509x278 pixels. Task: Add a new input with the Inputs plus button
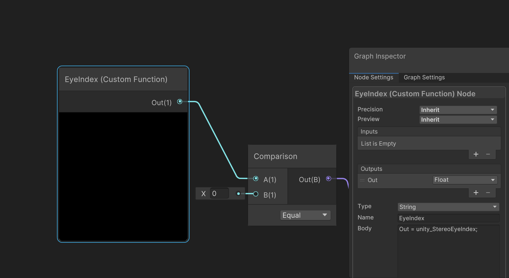pos(476,154)
